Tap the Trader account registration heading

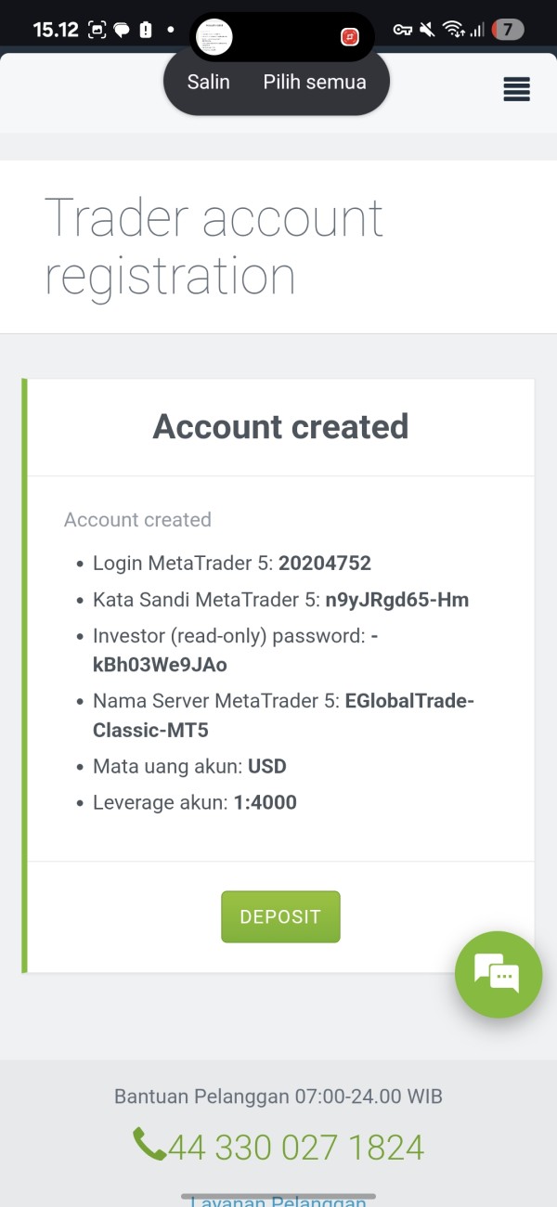coord(214,246)
